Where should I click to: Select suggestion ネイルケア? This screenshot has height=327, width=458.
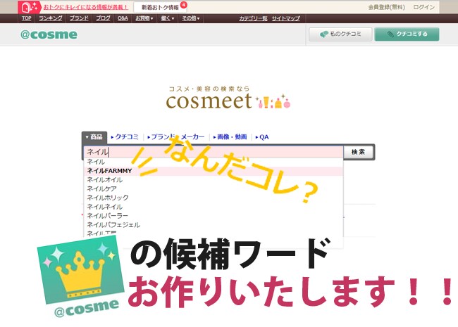pos(213,189)
